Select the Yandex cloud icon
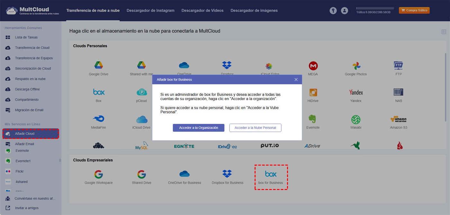The width and height of the screenshot is (450, 215). (x=355, y=93)
